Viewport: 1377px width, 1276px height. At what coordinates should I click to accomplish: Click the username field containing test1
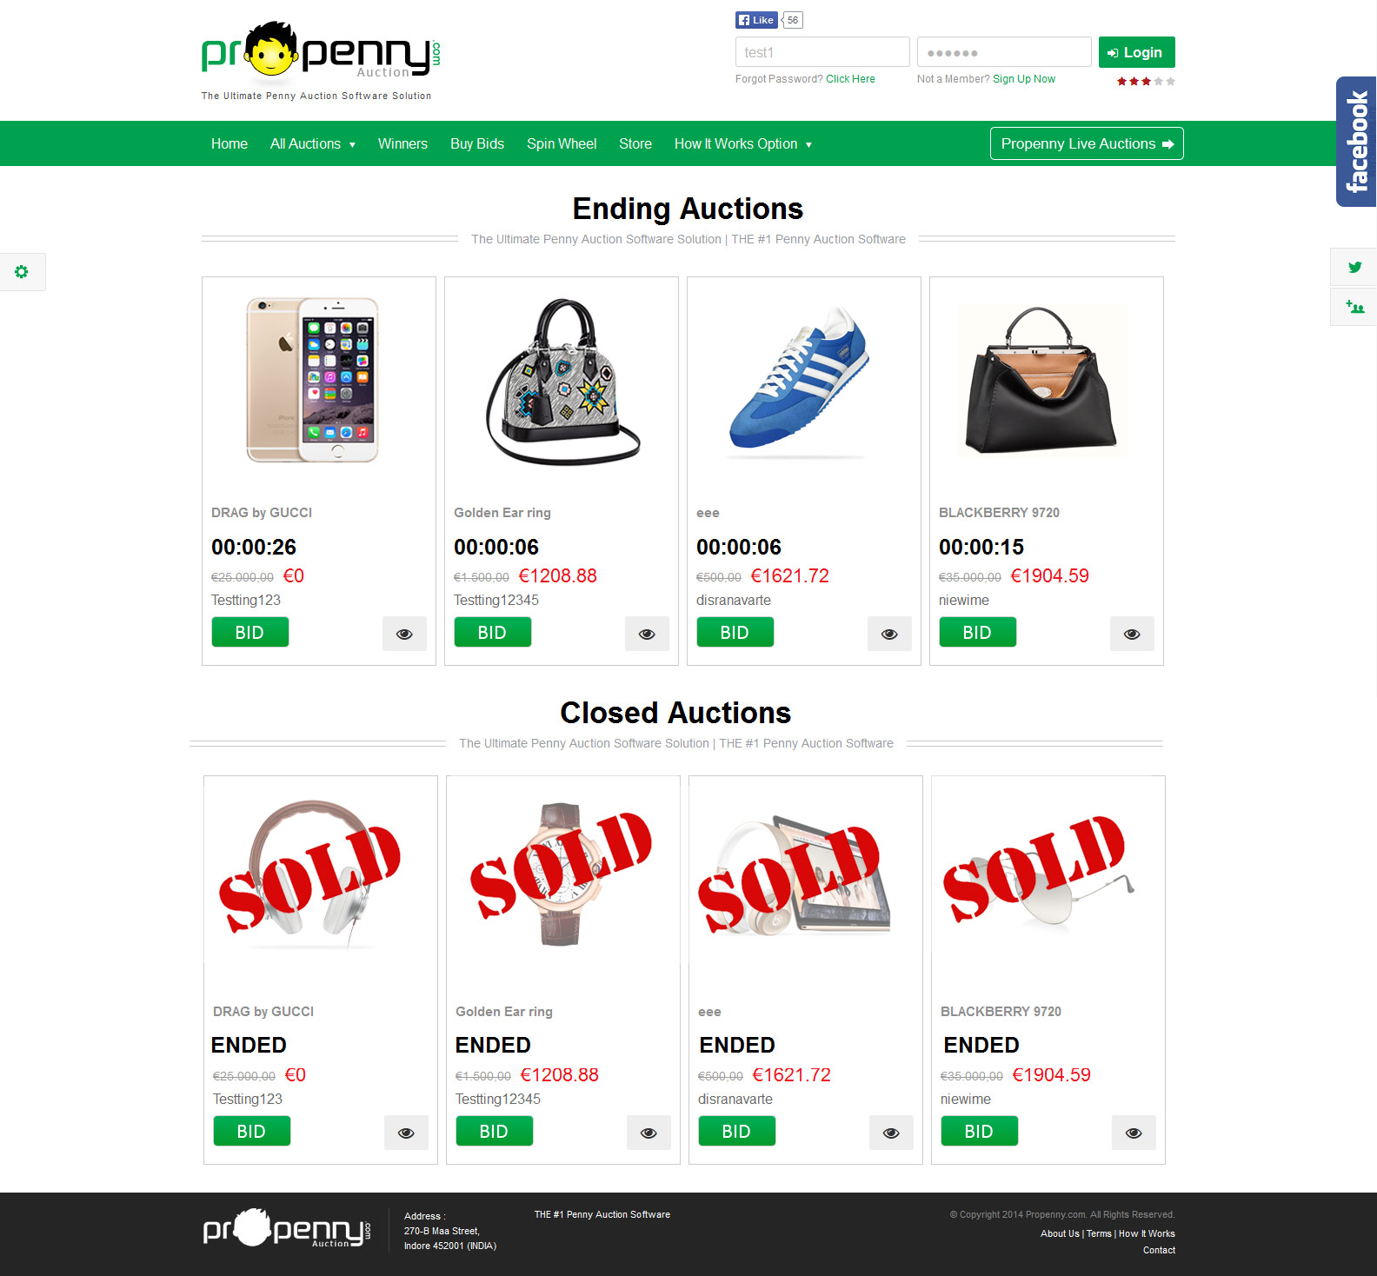[822, 52]
